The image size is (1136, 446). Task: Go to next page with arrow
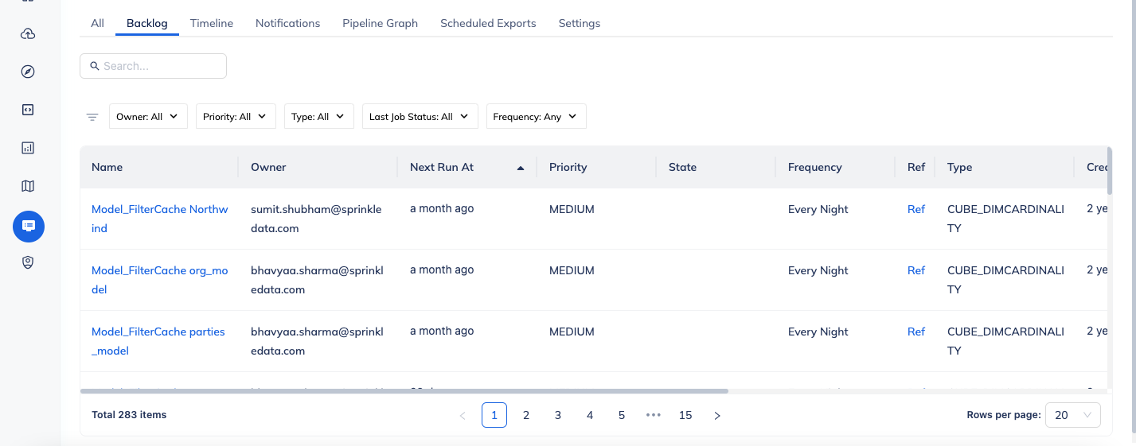coord(717,415)
